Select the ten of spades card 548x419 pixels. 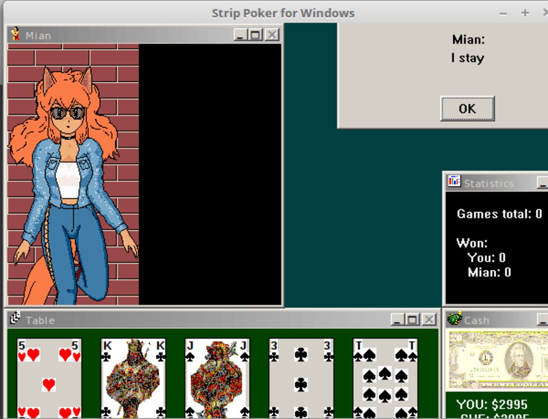385,378
